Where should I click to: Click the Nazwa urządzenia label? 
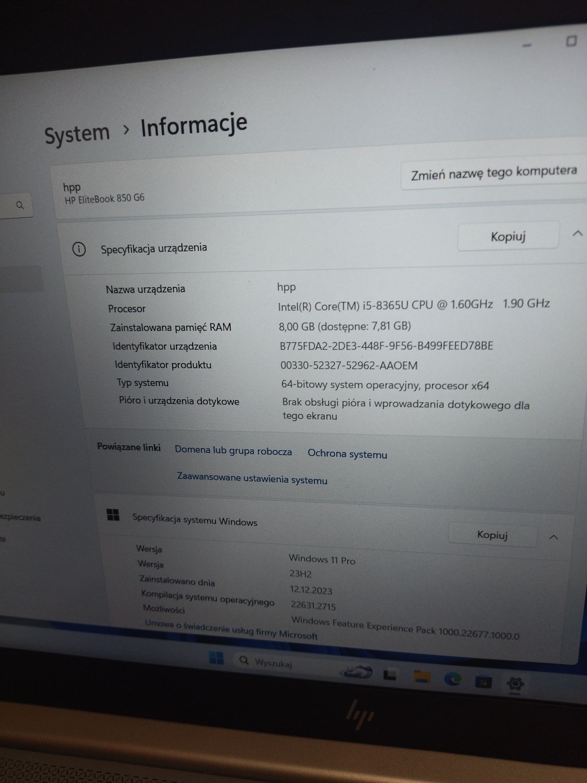[x=146, y=289]
